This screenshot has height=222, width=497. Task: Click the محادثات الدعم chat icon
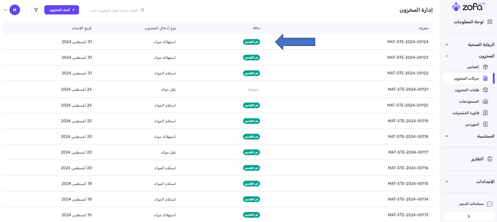click(x=490, y=204)
